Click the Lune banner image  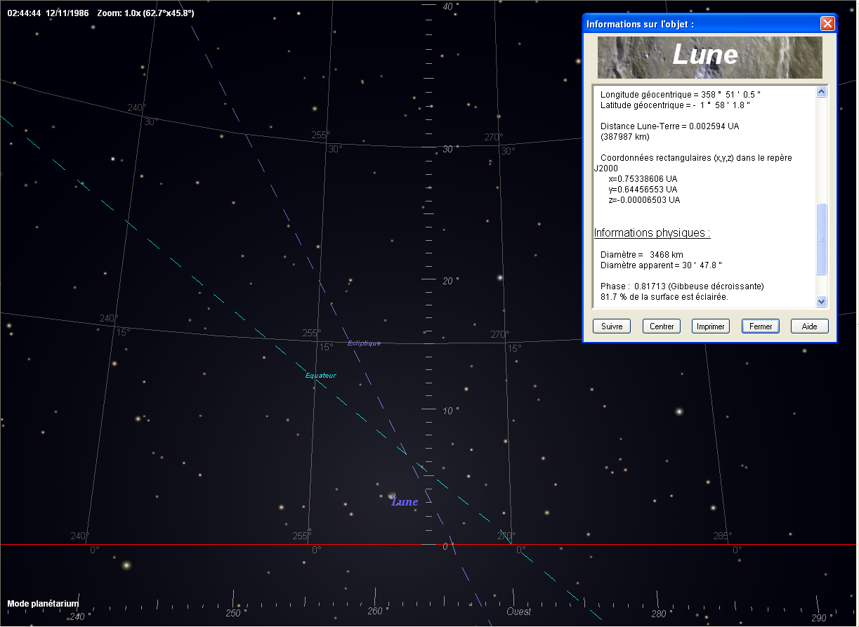point(709,58)
